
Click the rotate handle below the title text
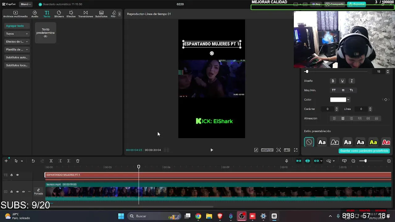click(212, 53)
